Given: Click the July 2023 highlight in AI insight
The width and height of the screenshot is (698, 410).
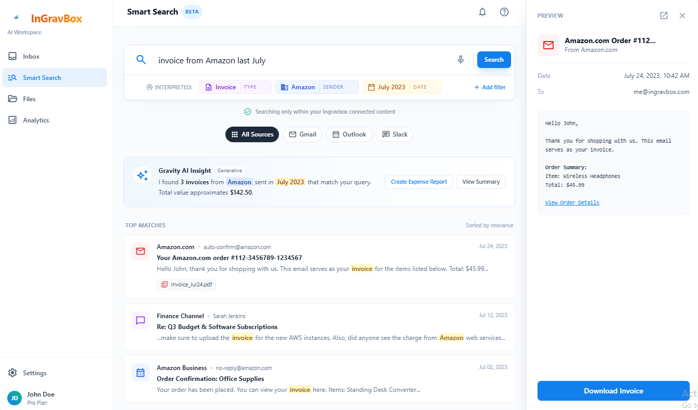Looking at the screenshot, I should (290, 182).
